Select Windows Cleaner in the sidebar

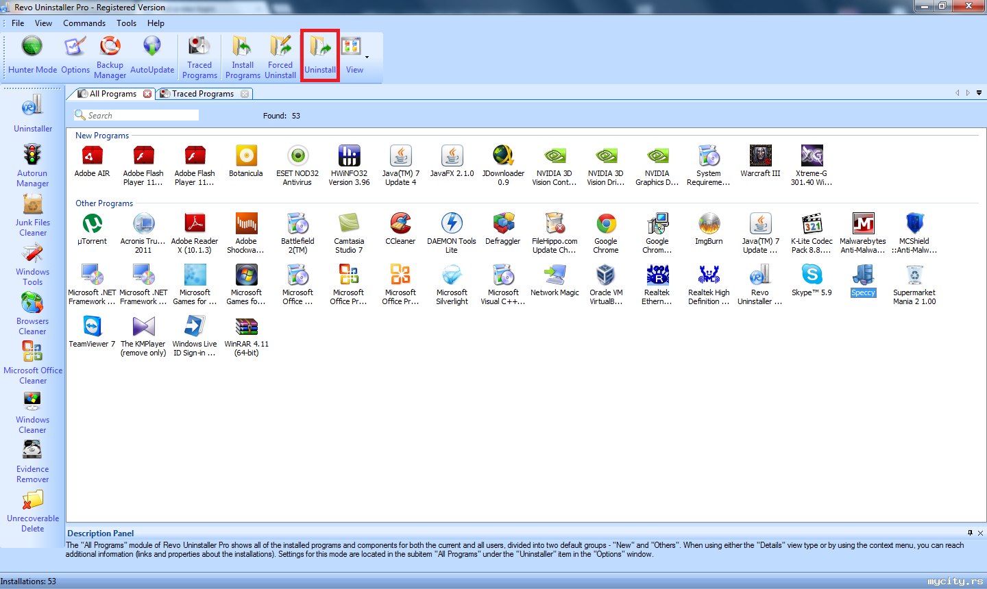(33, 412)
